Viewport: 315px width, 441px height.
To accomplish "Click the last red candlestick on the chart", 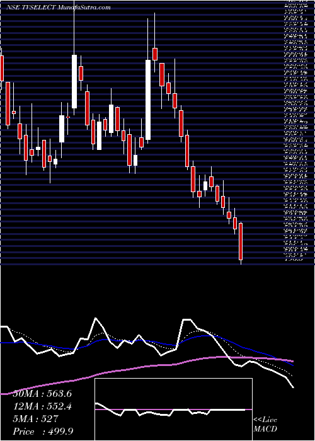I will [x=241, y=241].
